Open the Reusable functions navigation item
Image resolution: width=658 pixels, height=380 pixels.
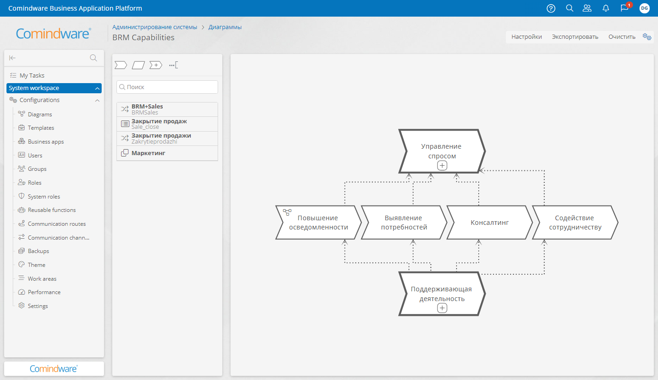[52, 210]
